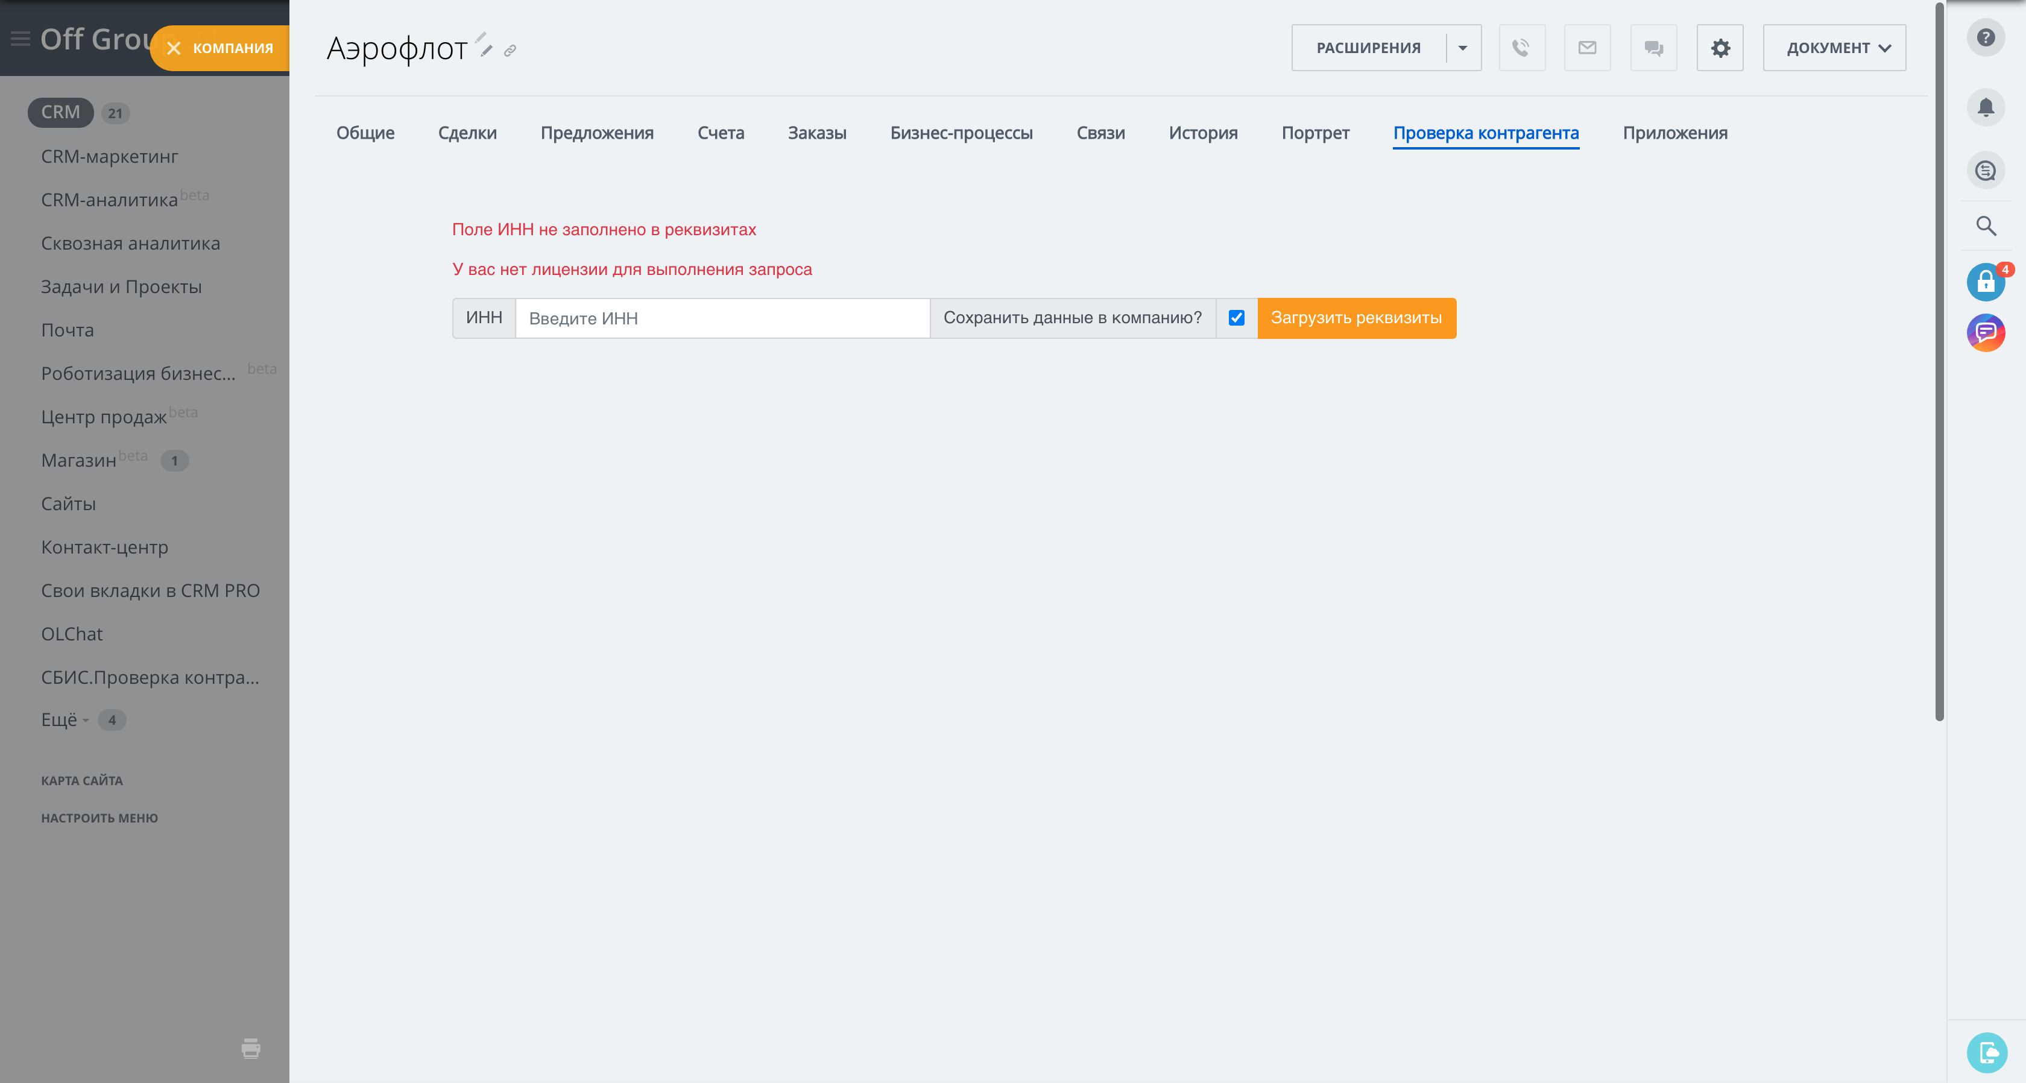The image size is (2026, 1083).
Task: Click the search magnifier icon
Action: click(1985, 227)
